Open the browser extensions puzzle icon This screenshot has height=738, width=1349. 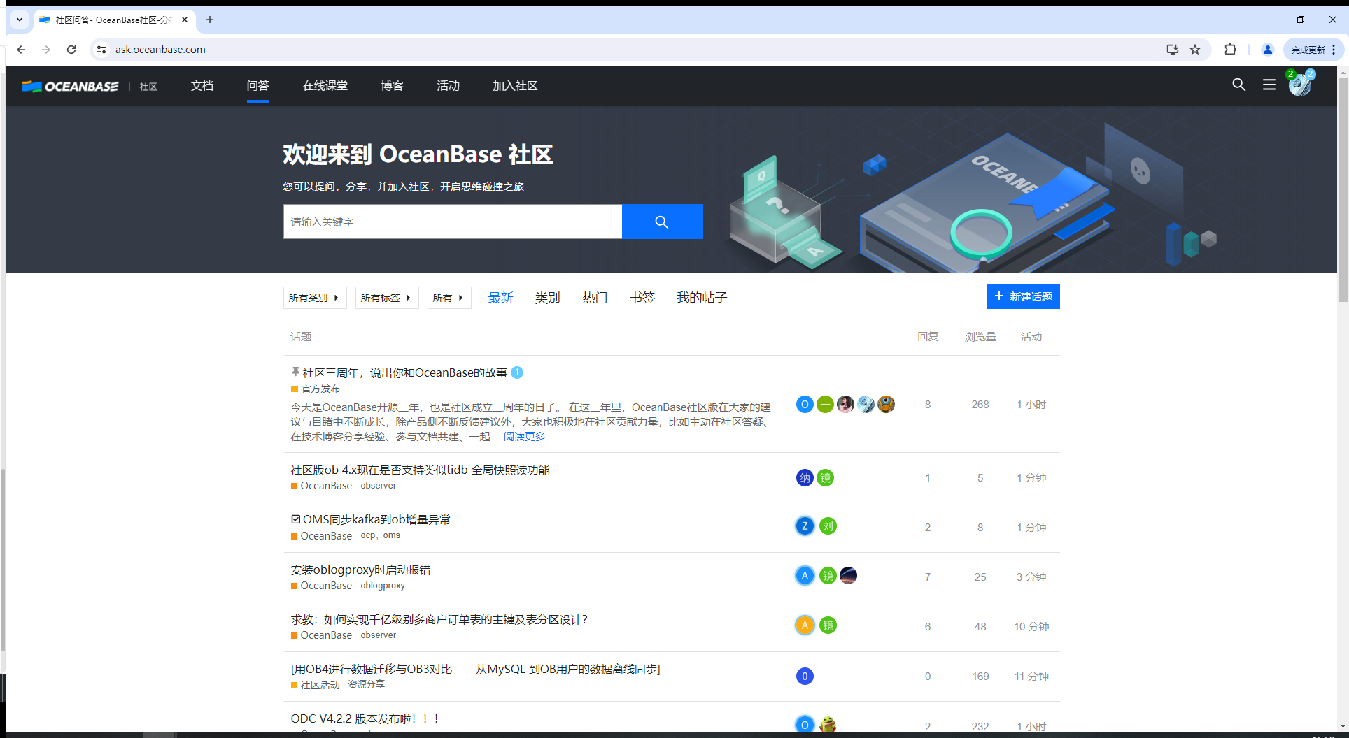(1230, 50)
